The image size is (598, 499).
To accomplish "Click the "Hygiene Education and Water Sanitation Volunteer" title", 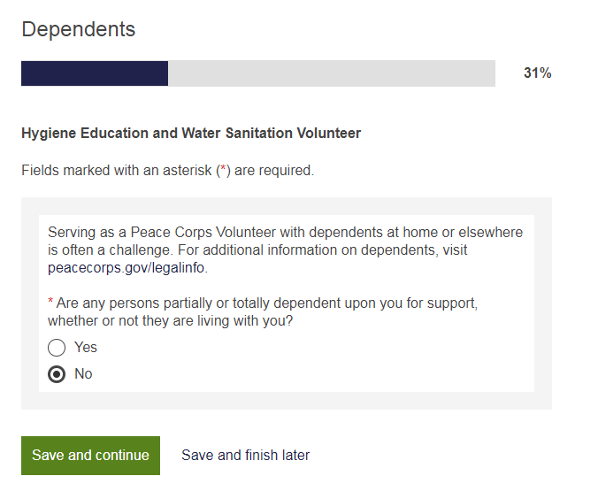I will pyautogui.click(x=191, y=134).
